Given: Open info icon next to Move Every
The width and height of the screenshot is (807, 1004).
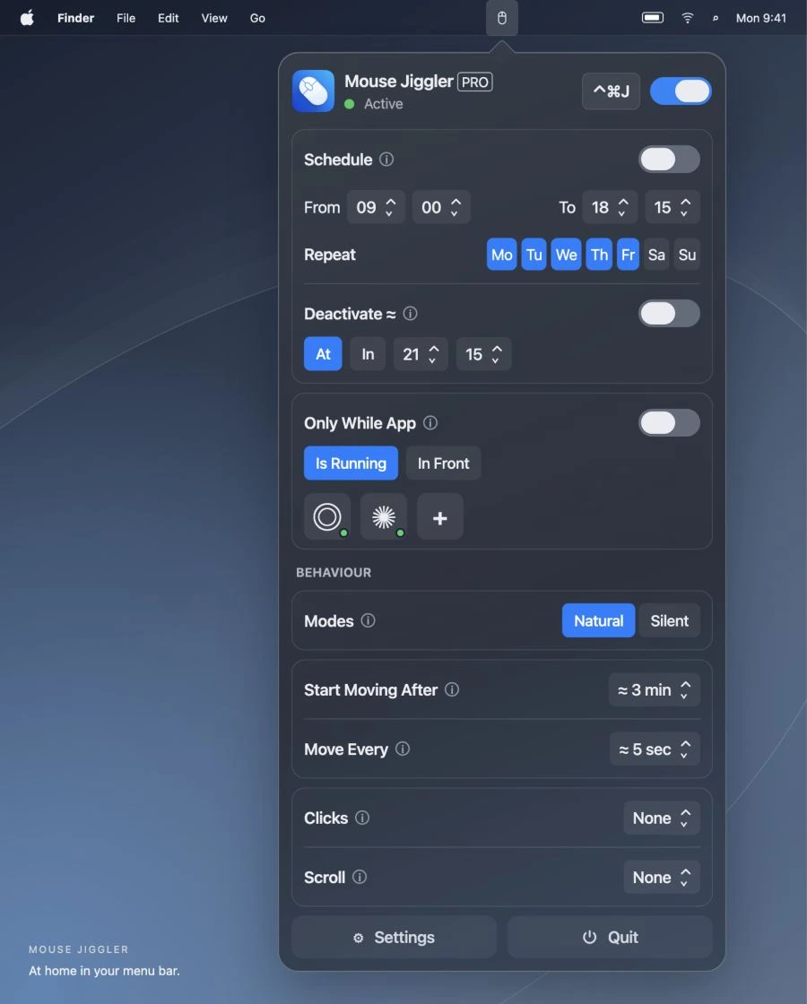Looking at the screenshot, I should pyautogui.click(x=403, y=749).
